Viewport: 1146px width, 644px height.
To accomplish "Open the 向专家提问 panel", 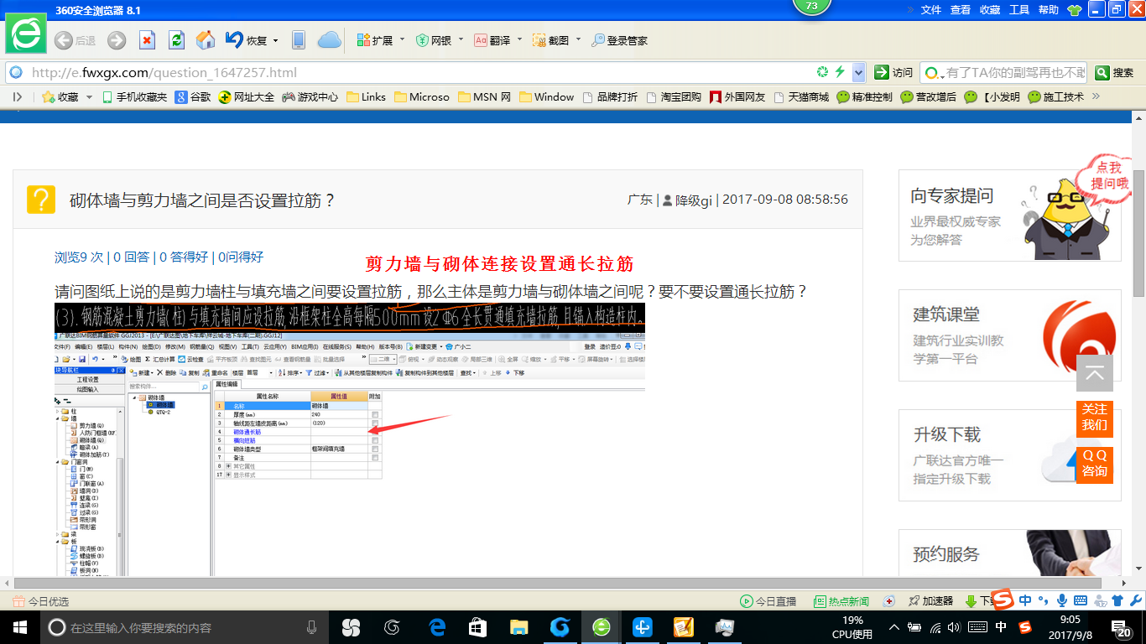I will point(1010,216).
